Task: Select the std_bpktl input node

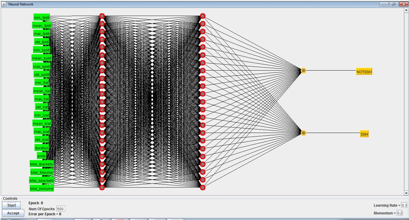Action: coord(41,74)
